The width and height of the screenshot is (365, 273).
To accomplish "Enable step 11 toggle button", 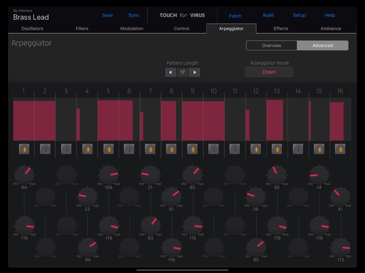I will [x=235, y=149].
